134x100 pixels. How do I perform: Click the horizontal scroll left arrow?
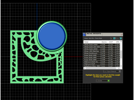(85, 68)
